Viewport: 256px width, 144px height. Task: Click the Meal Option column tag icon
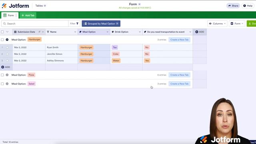click(x=80, y=32)
